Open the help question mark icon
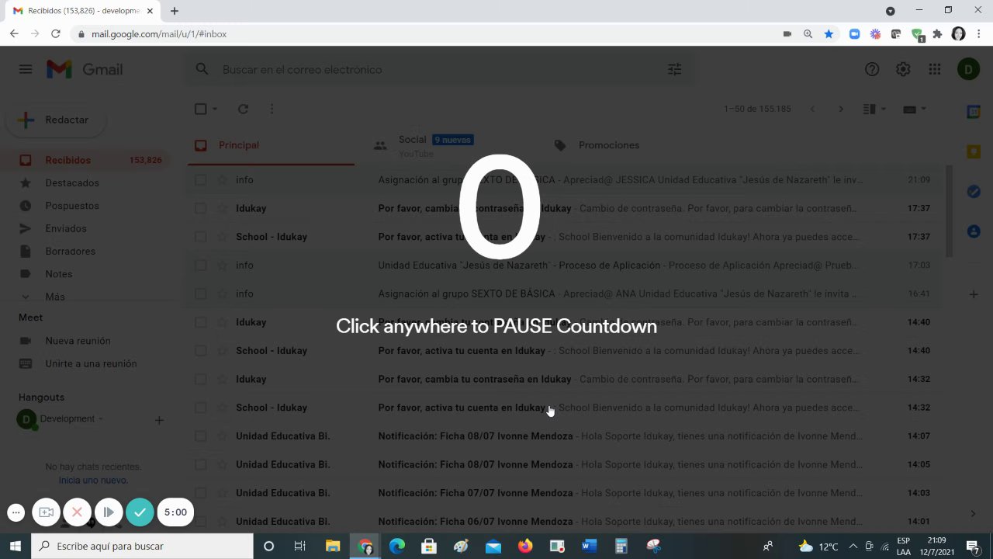This screenshot has width=993, height=559. point(872,69)
